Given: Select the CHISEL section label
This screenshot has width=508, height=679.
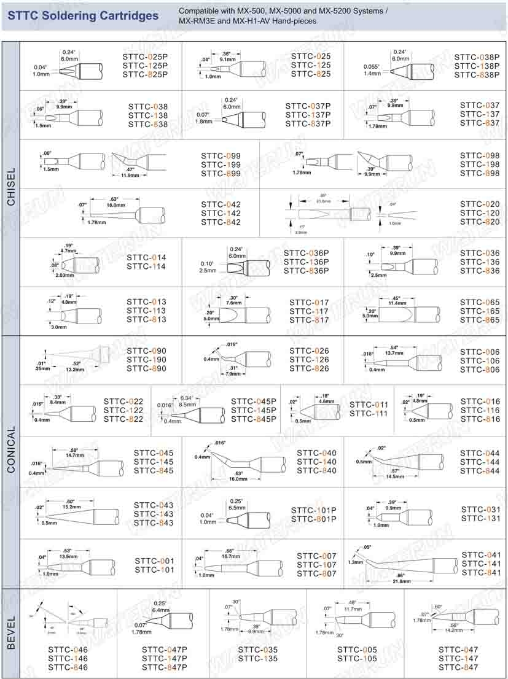Looking at the screenshot, I should pyautogui.click(x=11, y=187).
